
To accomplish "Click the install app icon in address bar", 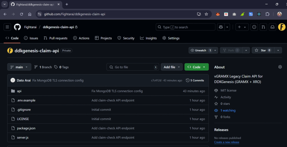I will coord(199,14).
